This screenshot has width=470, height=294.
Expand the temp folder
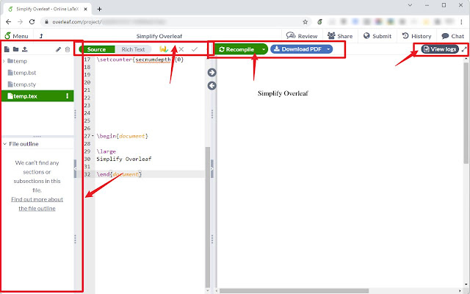[4, 61]
